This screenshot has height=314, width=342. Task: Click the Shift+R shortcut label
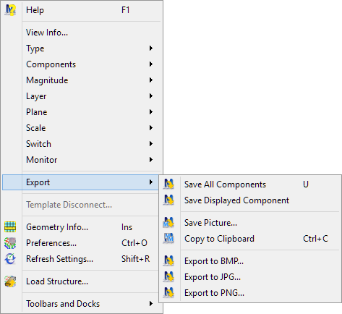[x=135, y=259]
